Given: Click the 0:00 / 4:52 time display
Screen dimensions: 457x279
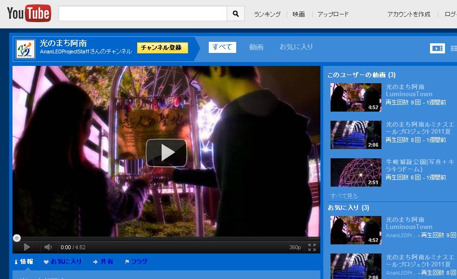Looking at the screenshot, I should point(73,247).
